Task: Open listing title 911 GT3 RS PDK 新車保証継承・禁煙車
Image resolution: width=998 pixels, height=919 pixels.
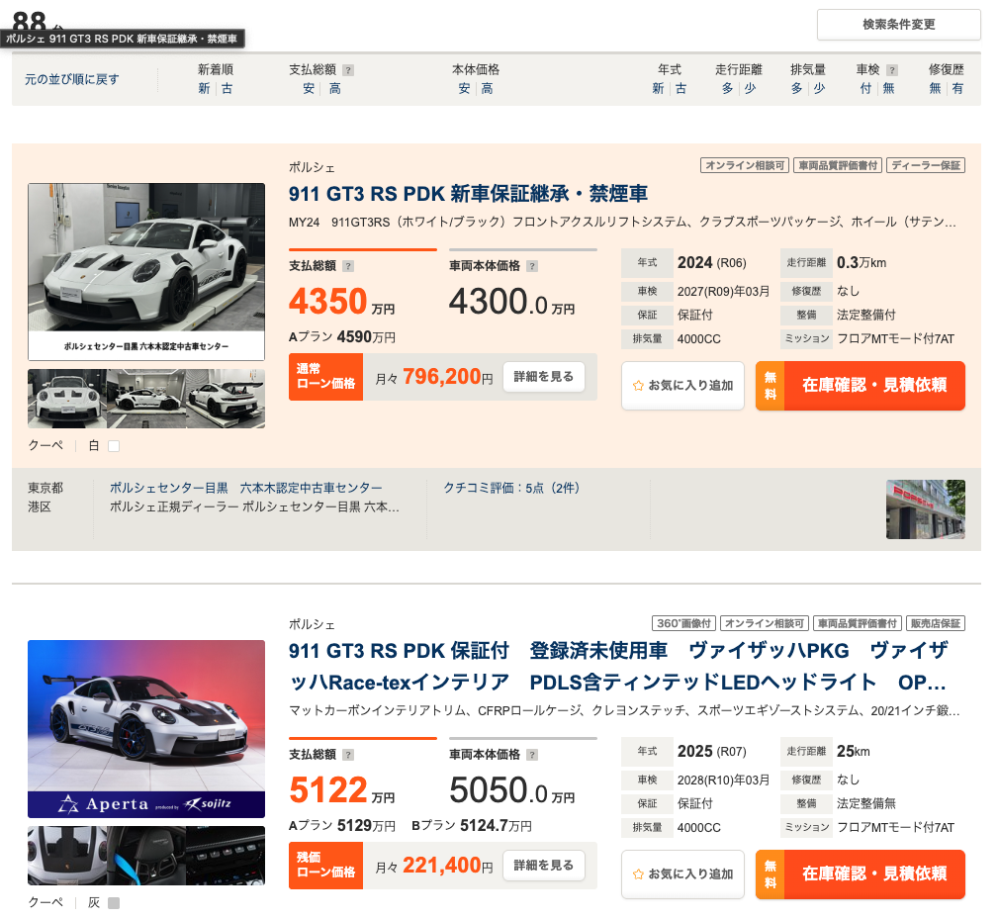Action: tap(469, 194)
